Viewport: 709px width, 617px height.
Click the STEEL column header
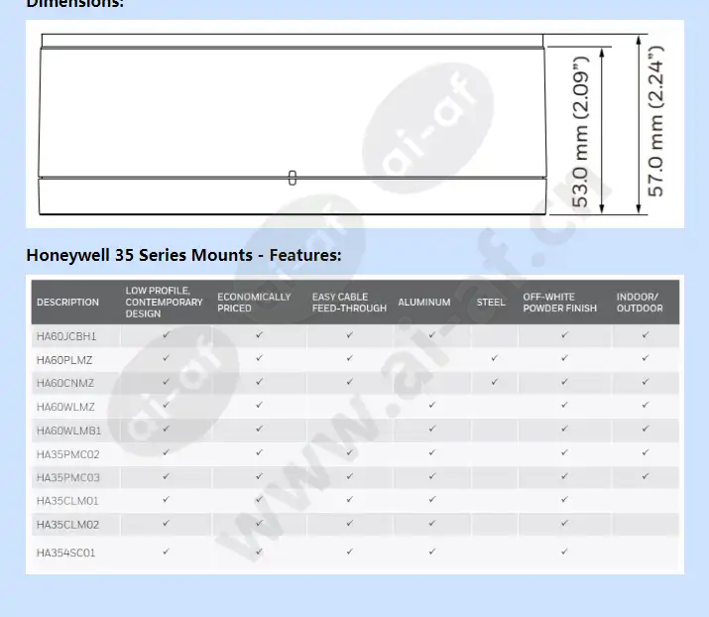[491, 303]
